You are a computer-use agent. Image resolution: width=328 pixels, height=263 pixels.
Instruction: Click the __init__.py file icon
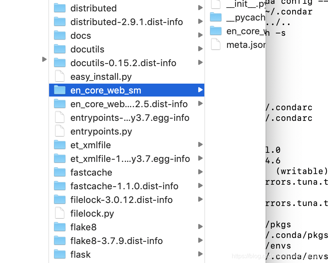coord(216,4)
